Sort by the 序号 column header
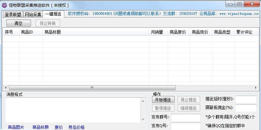This screenshot has height=130, width=261. click(x=11, y=32)
